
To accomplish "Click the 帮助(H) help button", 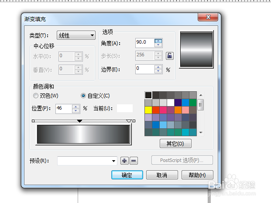I will [x=197, y=175].
